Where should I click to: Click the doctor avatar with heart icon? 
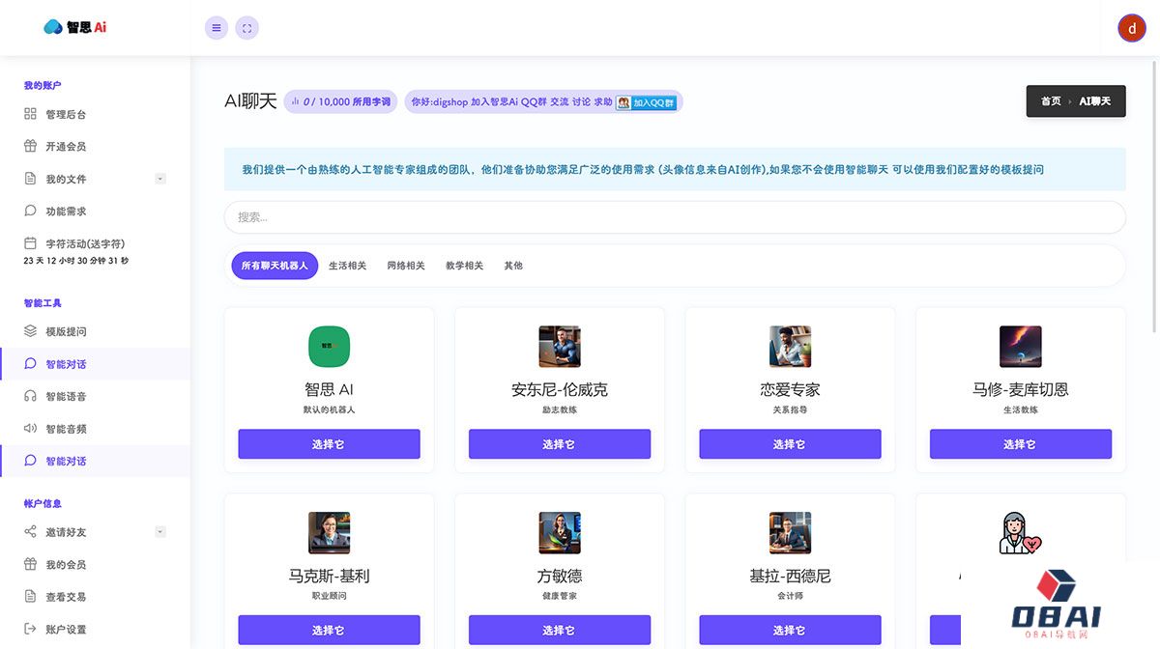1020,533
